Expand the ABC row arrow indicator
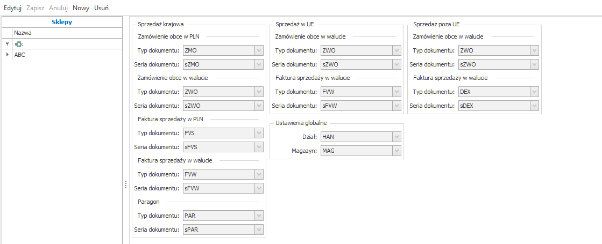The height and width of the screenshot is (244, 602). [6, 54]
